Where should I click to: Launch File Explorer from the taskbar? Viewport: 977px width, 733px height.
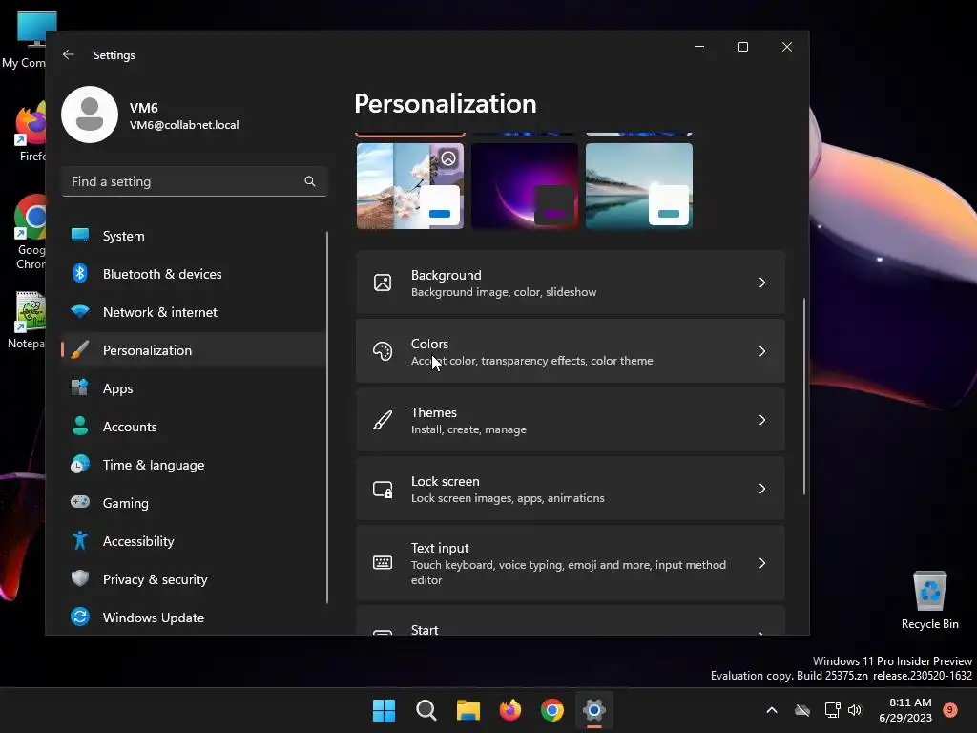468,710
